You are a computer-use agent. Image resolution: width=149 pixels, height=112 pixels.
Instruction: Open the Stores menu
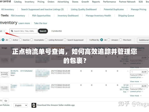coord(75,2)
